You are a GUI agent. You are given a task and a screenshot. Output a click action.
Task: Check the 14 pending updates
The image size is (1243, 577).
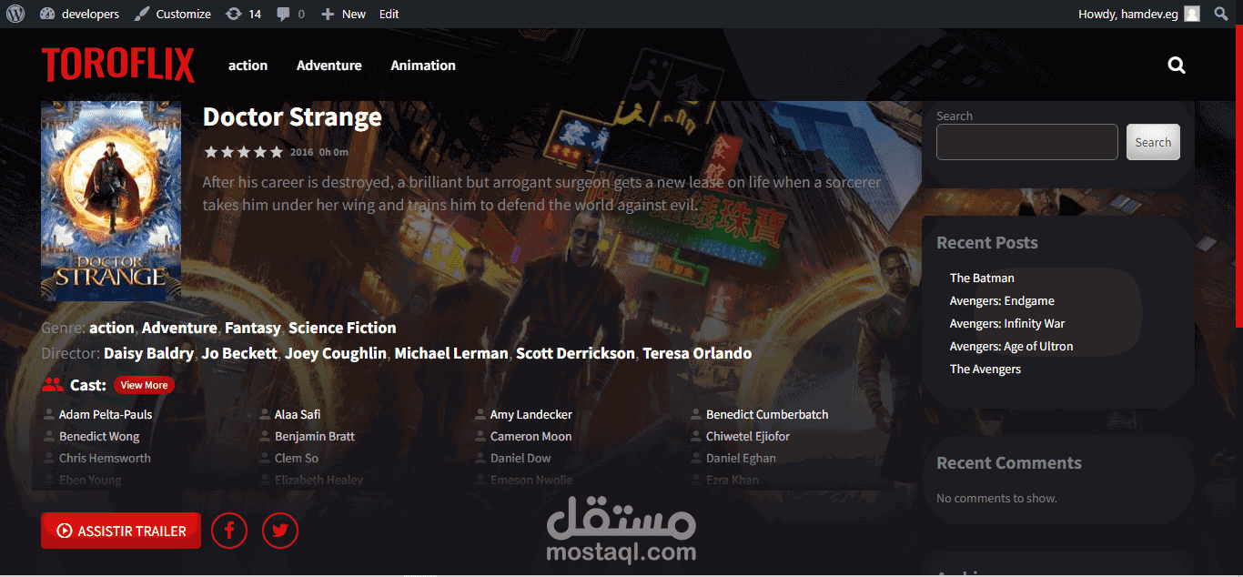[x=243, y=14]
